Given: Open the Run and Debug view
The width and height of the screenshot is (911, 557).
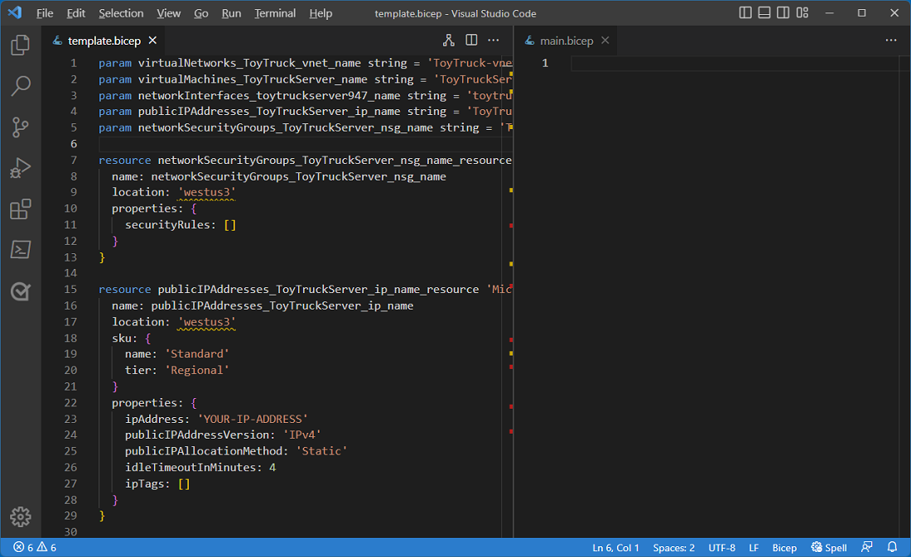Looking at the screenshot, I should [21, 168].
